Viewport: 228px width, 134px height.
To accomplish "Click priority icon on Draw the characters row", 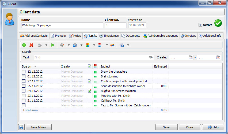I will tap(95, 72).
